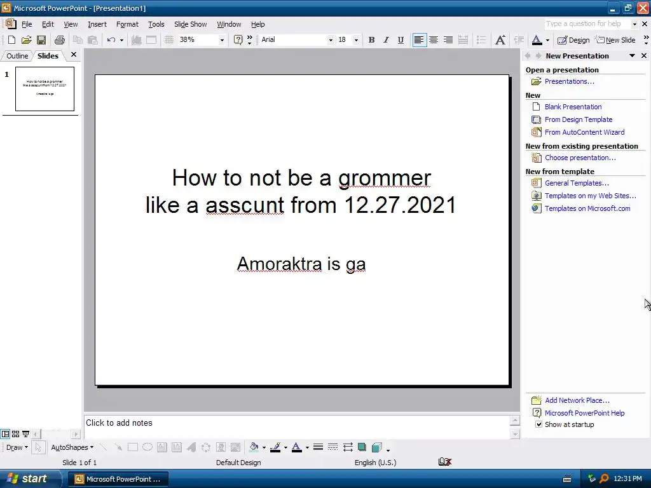Toggle Align Left button
This screenshot has width=651, height=488.
point(419,40)
